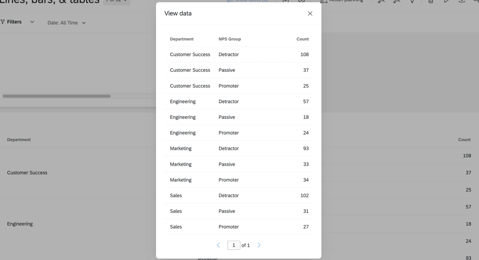Open the mobile device preview icon
This screenshot has width=479, height=260.
pos(430,1)
